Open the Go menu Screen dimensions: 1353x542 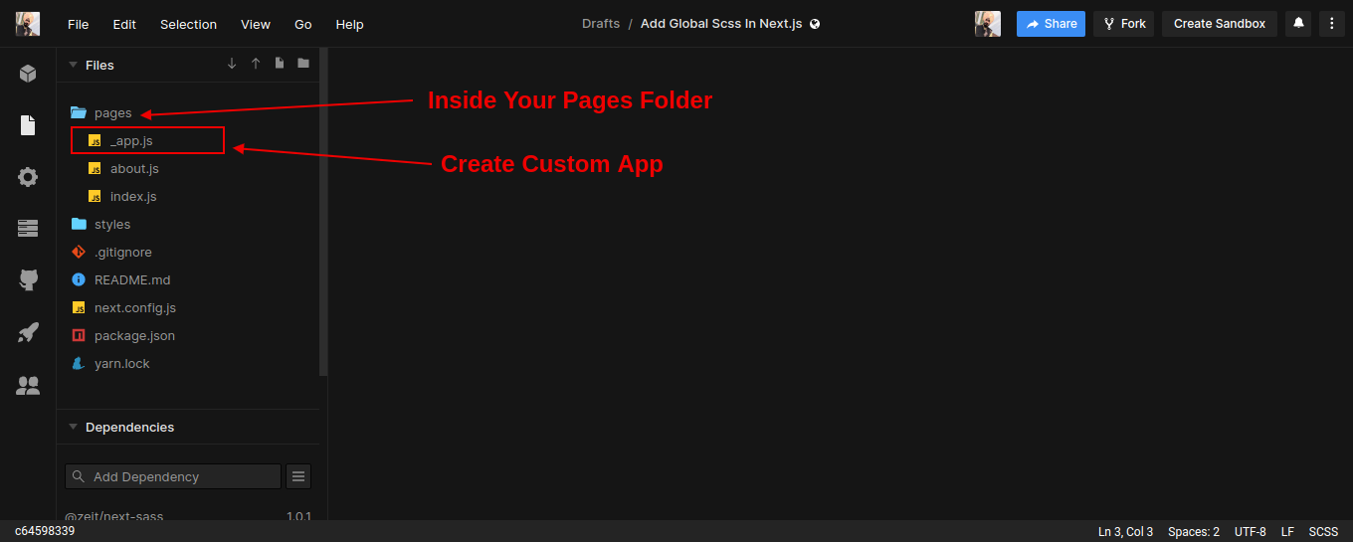tap(303, 24)
